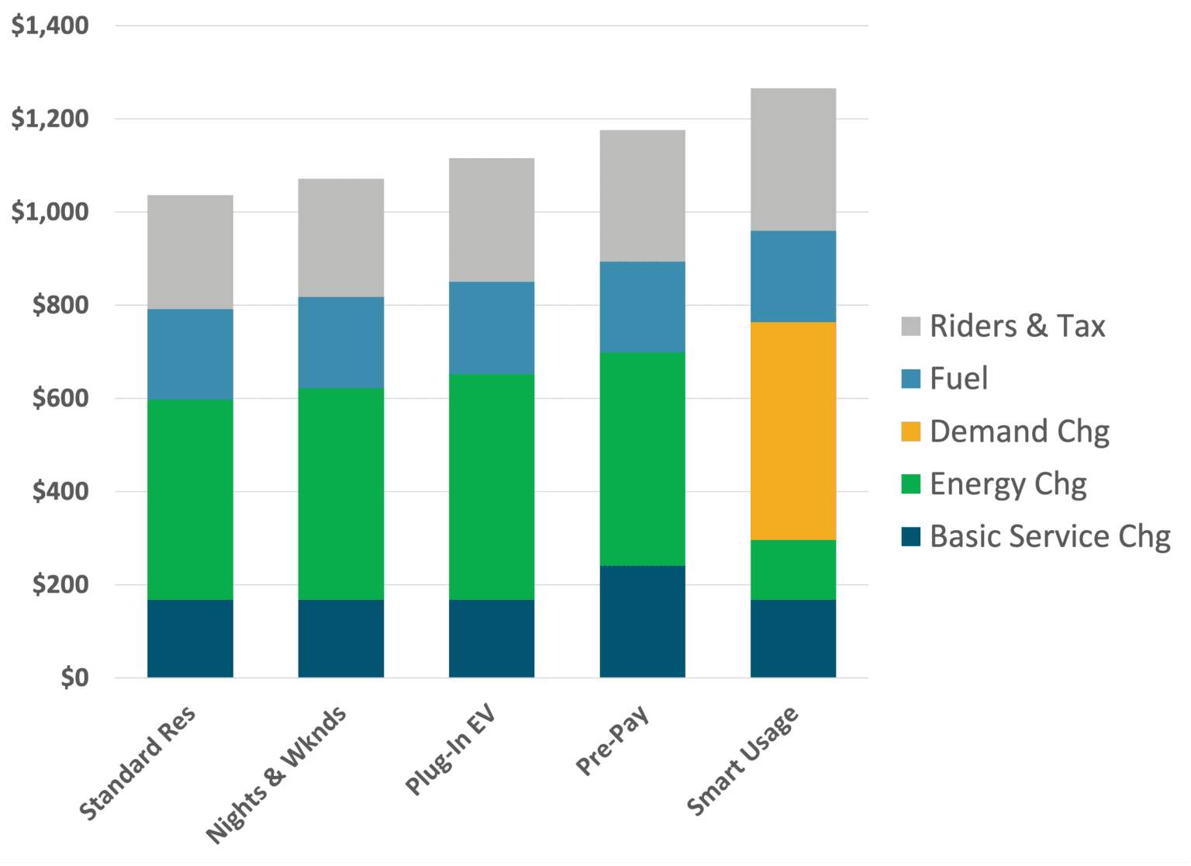
Task: Select the green Energy Chg segment of Standard Res
Action: coord(190,500)
